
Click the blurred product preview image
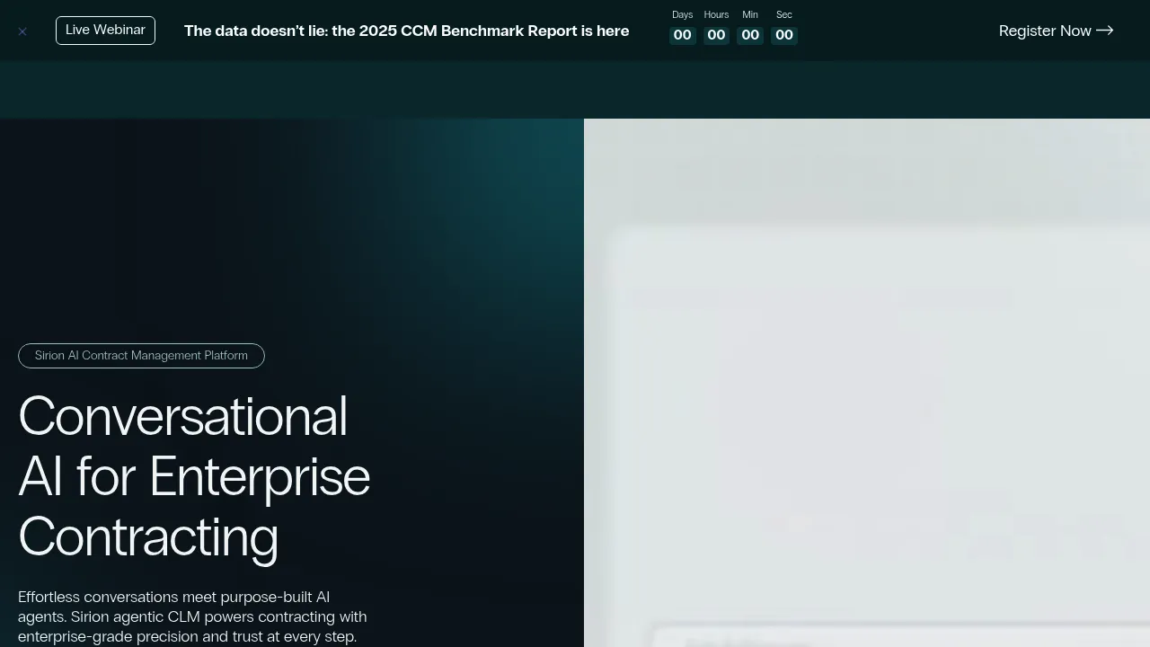pos(867,383)
